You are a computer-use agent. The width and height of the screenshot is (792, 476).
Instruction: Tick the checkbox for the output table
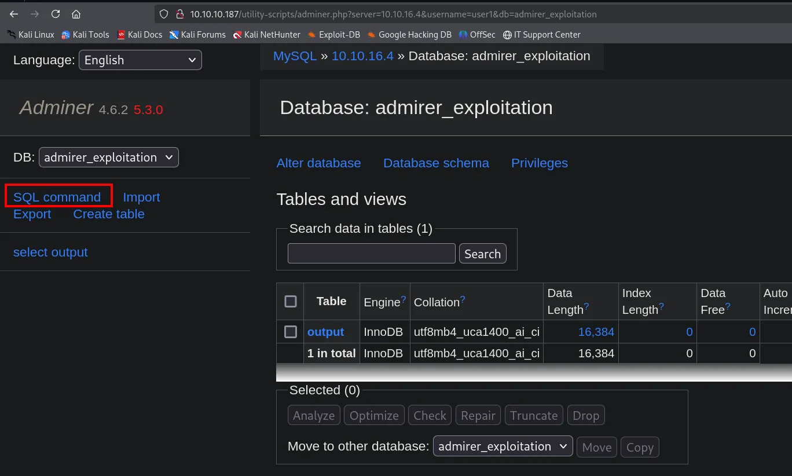pyautogui.click(x=291, y=332)
